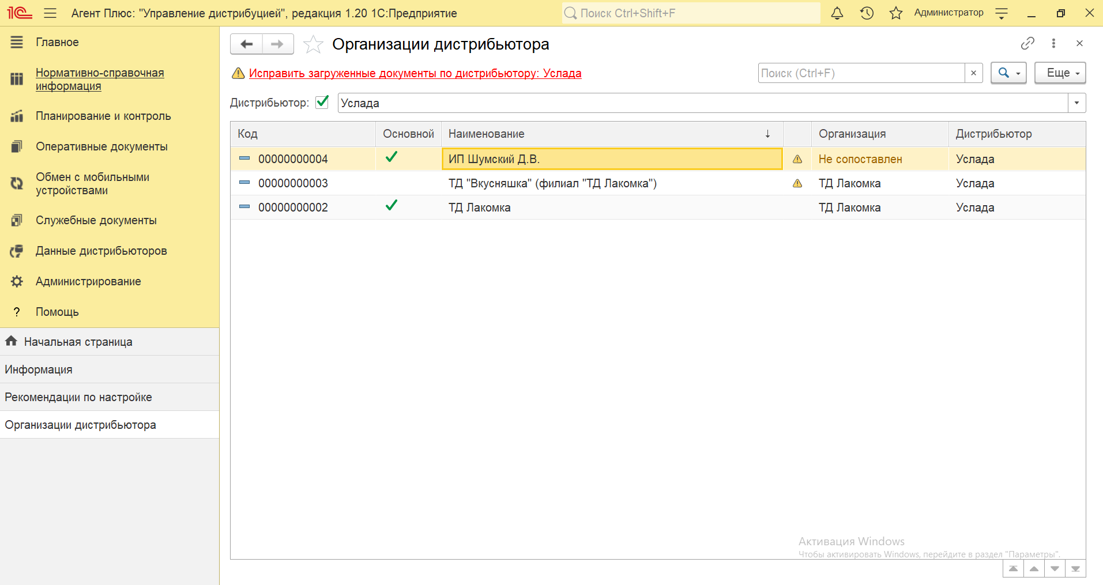The image size is (1103, 585).
Task: Copy link via the chain icon
Action: click(1027, 43)
